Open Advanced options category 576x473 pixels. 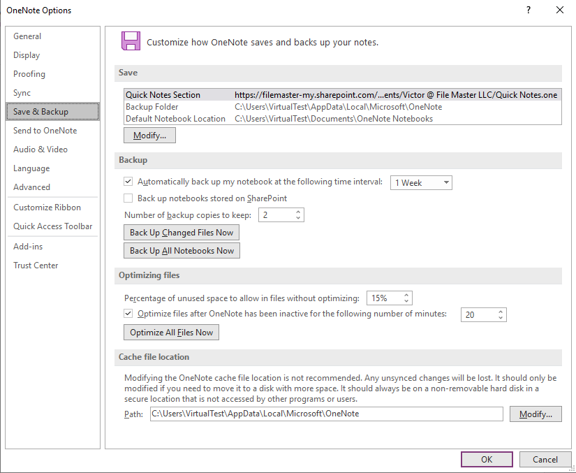52,187
